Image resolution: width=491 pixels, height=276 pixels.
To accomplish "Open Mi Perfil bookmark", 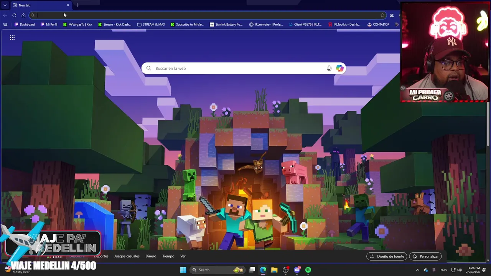I will tap(49, 25).
